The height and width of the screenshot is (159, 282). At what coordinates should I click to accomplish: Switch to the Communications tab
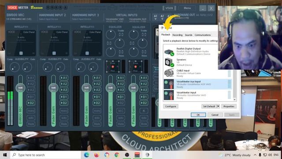(x=203, y=35)
